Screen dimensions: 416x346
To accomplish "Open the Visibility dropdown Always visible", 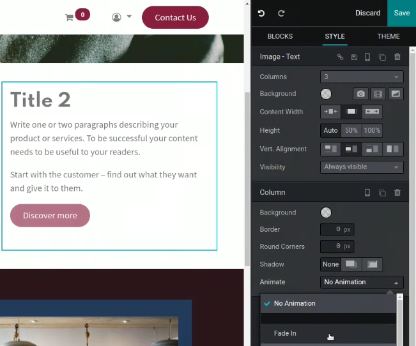I will (362, 167).
